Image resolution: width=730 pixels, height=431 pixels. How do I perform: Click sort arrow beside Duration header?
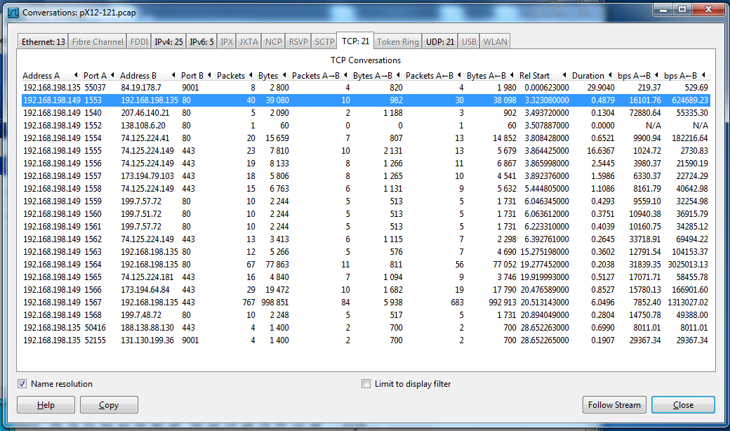pos(611,76)
